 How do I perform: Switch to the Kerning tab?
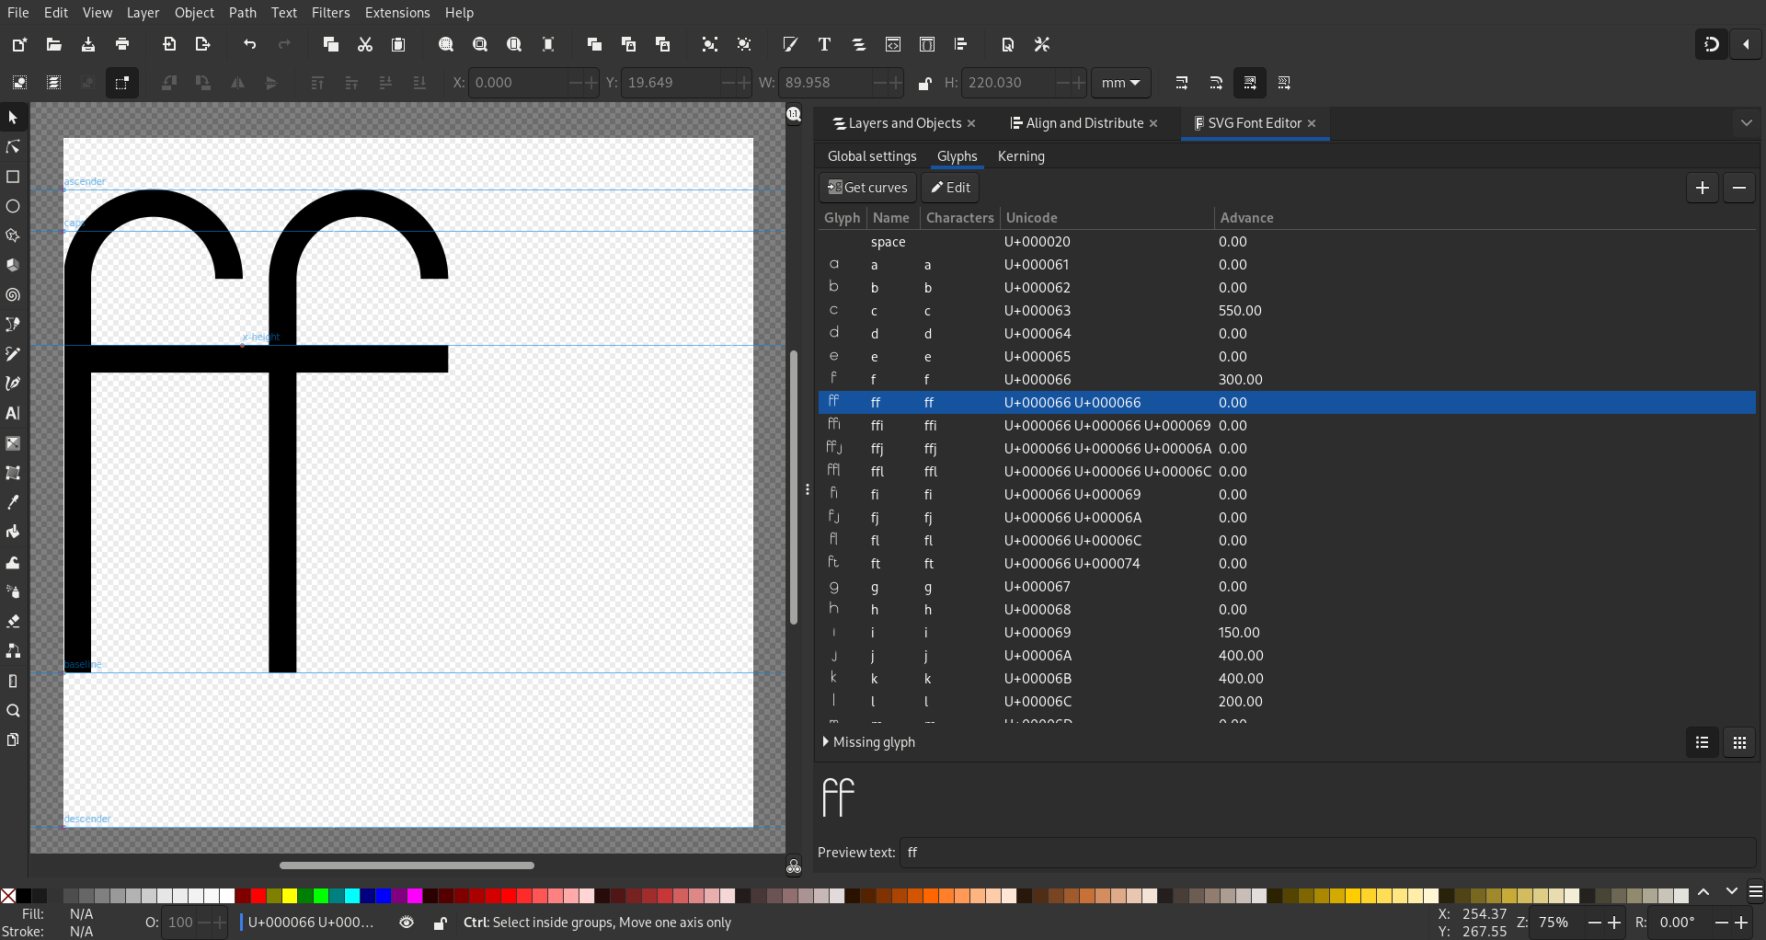click(x=1021, y=156)
